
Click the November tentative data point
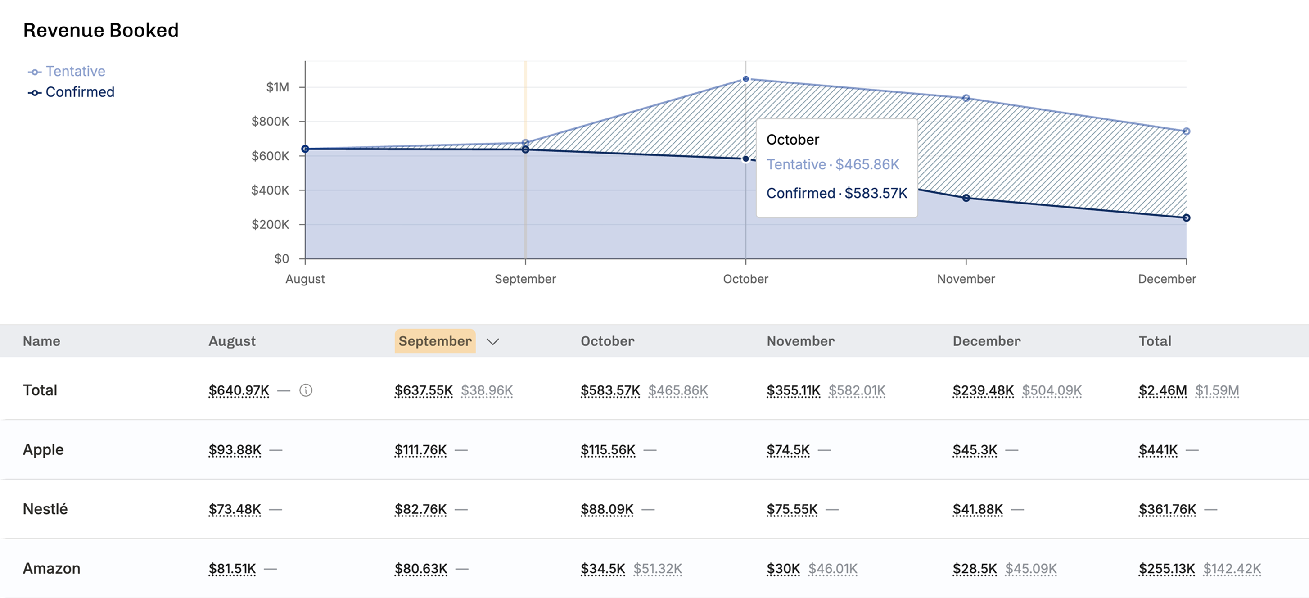966,98
